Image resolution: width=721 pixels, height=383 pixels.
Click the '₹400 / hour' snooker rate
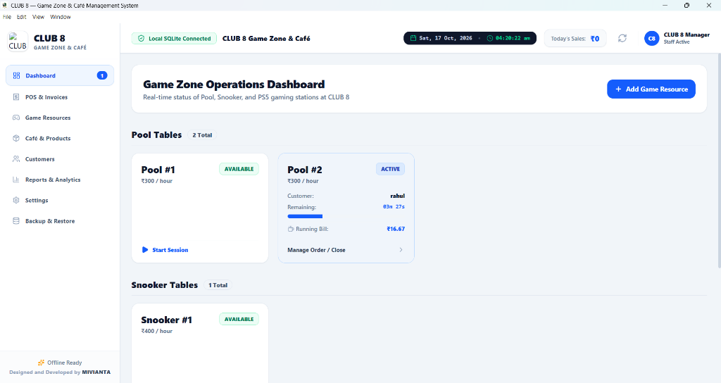click(157, 331)
